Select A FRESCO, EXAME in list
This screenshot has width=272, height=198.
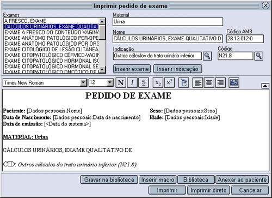point(51,21)
